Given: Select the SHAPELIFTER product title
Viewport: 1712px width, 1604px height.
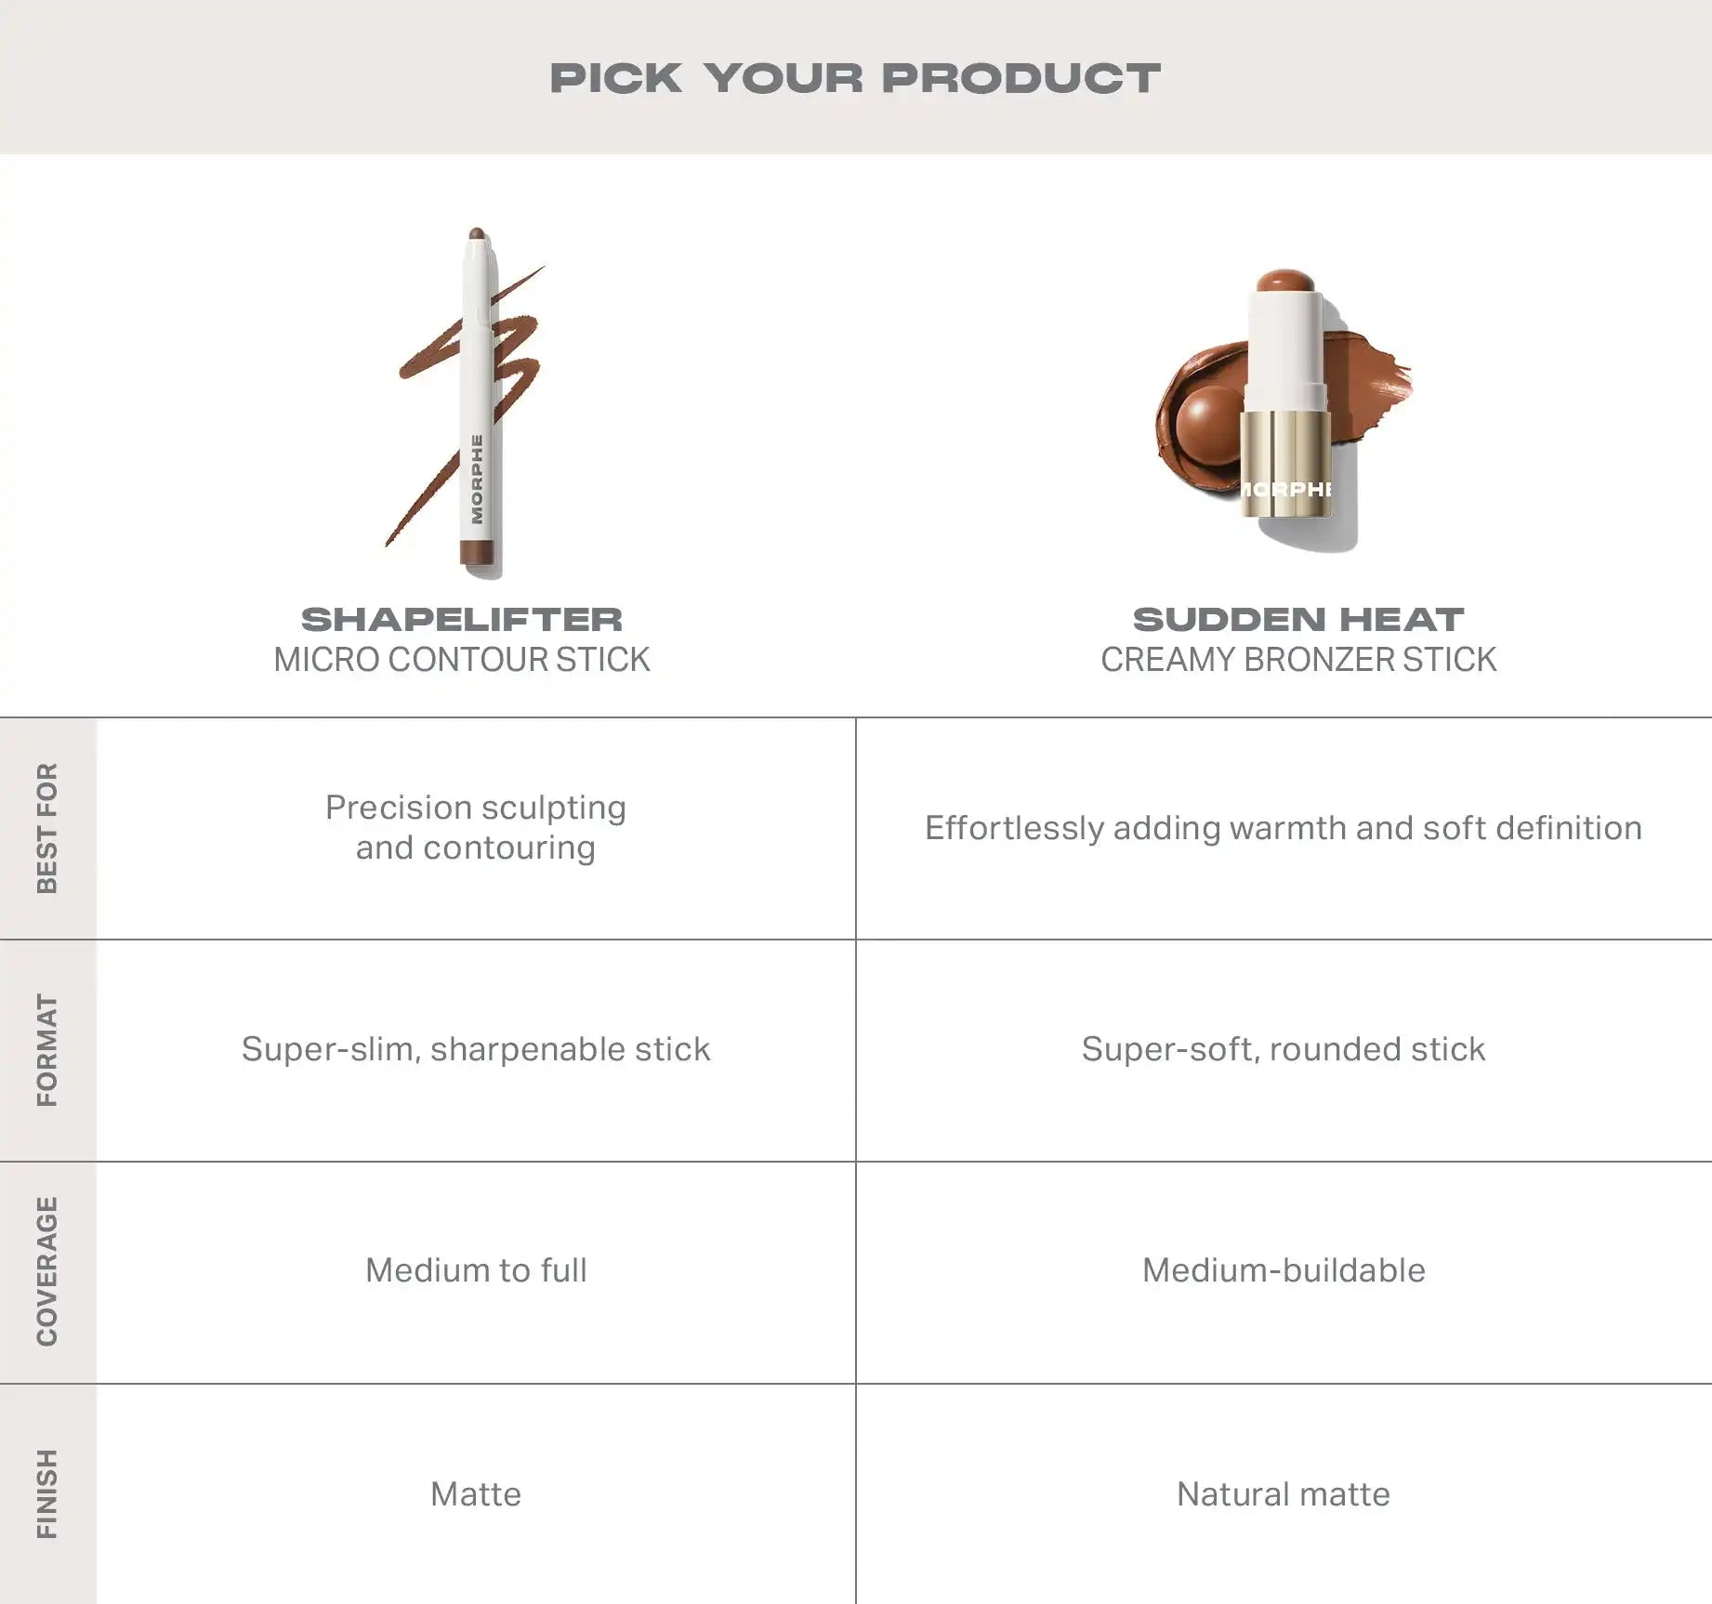Looking at the screenshot, I should click(462, 619).
